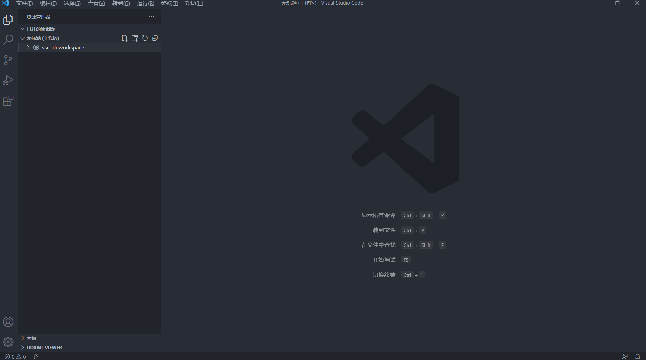
Task: Click the VS Code logo in title bar
Action: pos(5,3)
